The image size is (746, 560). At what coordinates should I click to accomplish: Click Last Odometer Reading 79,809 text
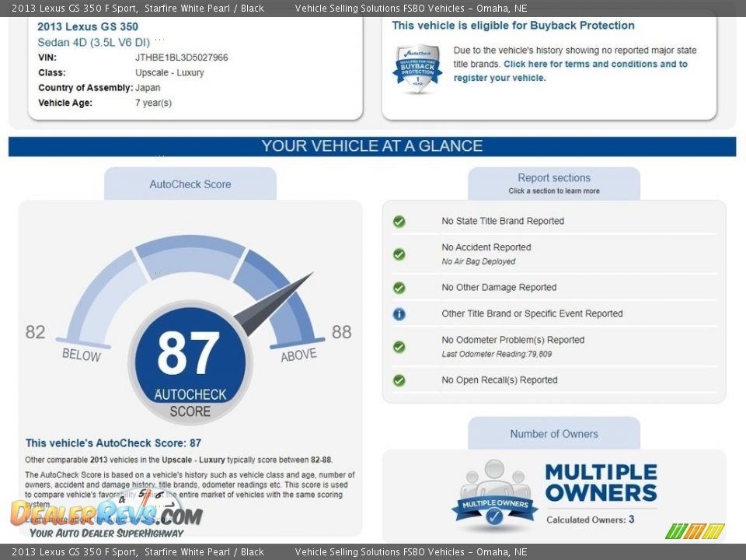click(x=497, y=354)
